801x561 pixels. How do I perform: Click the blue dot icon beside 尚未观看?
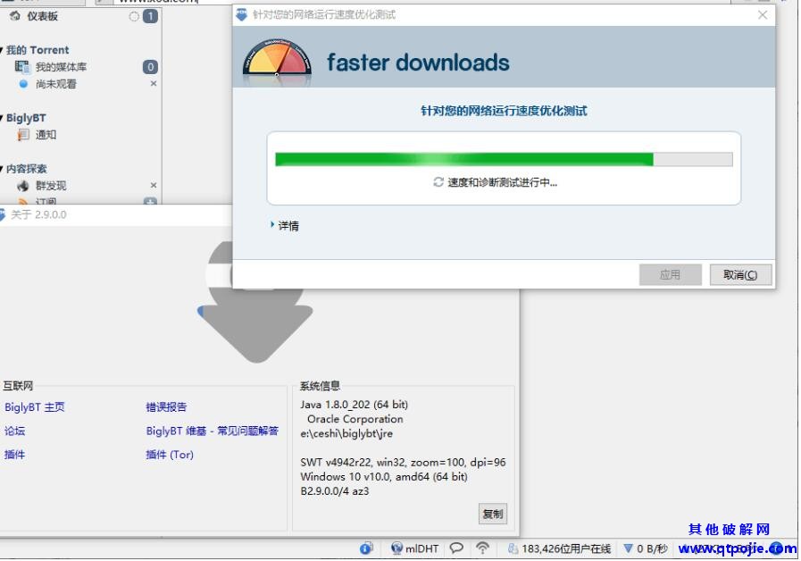[x=23, y=84]
